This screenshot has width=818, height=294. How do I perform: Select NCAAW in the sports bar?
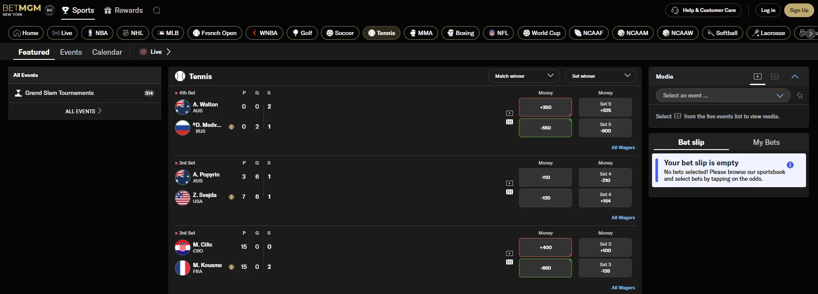pyautogui.click(x=678, y=33)
